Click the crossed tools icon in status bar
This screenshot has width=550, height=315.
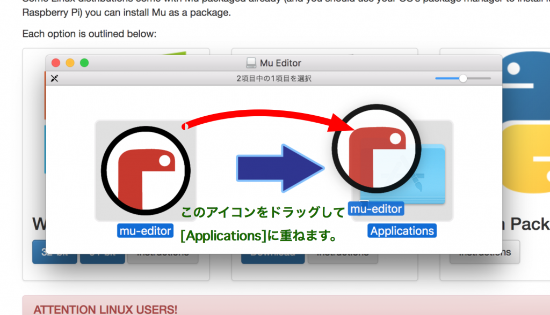[x=54, y=78]
